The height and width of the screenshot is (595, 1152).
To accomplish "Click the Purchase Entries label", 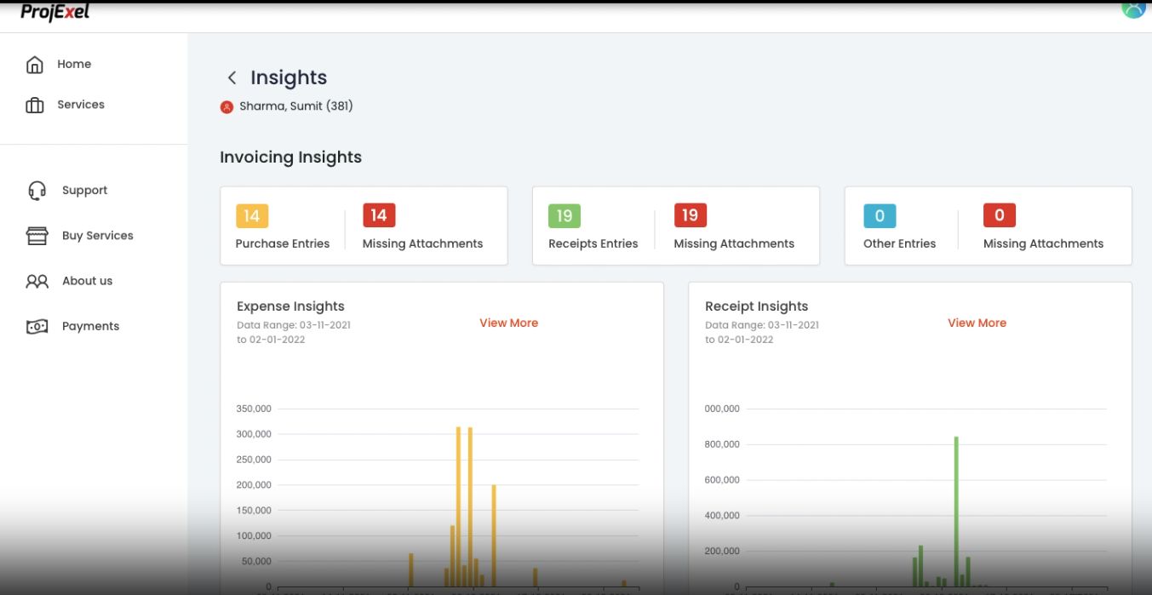I will click(x=283, y=243).
